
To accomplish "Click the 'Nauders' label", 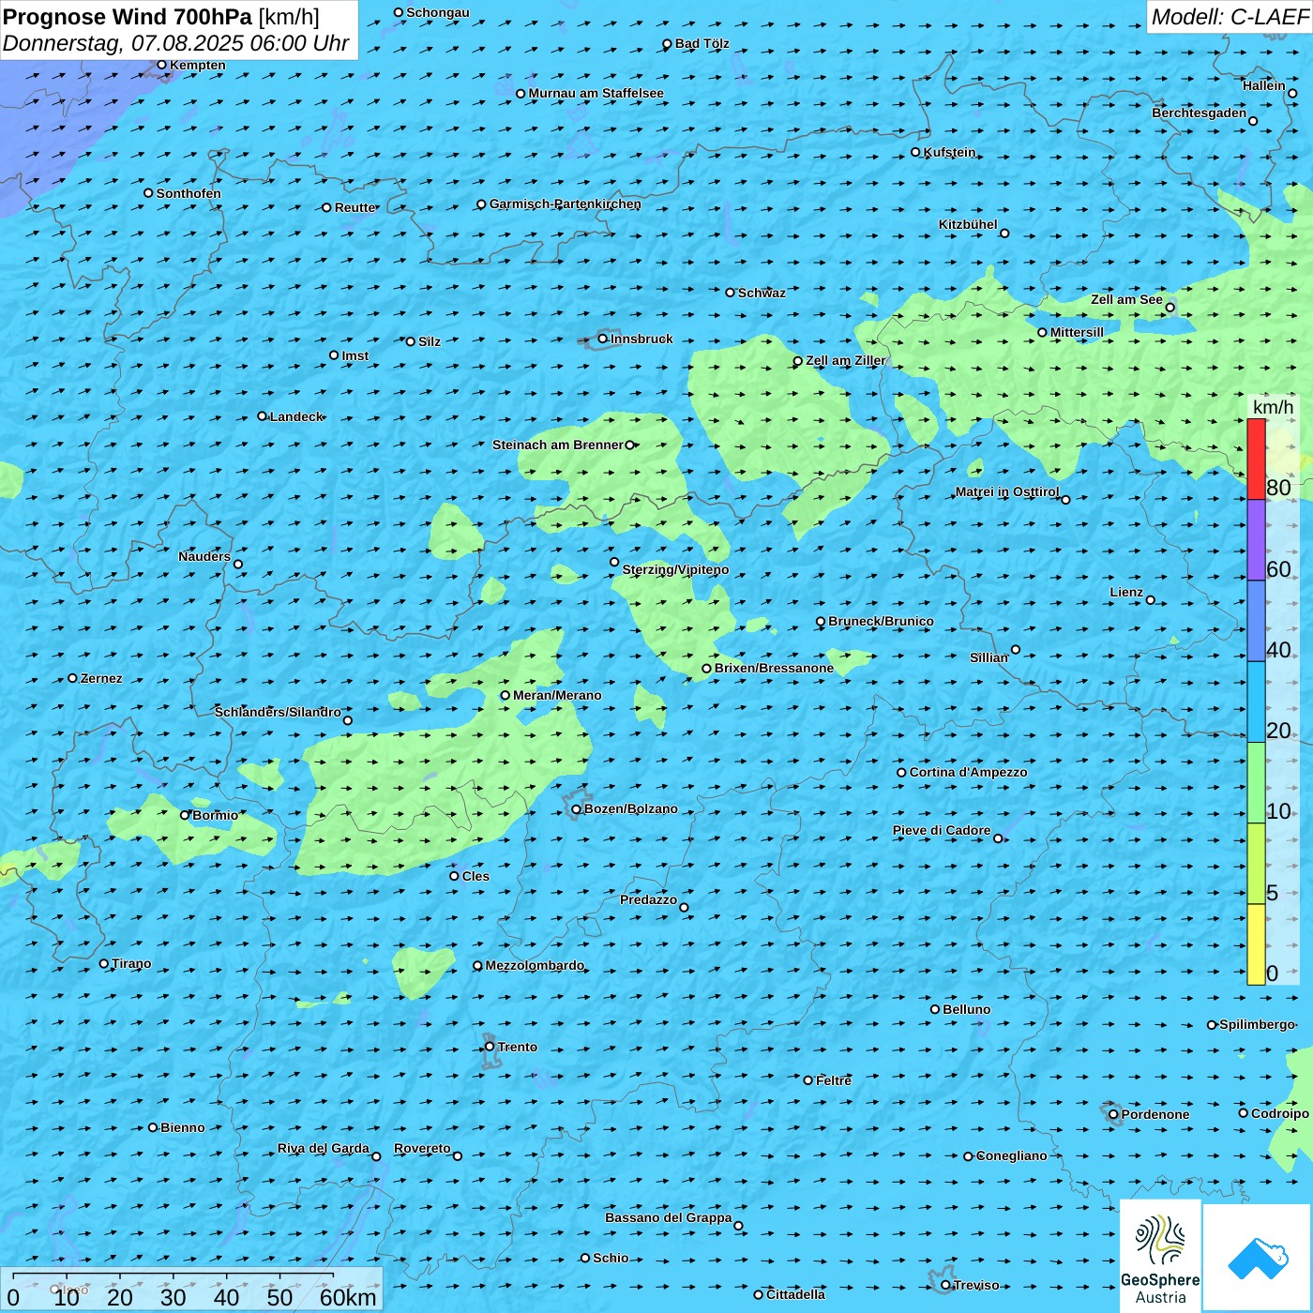I will tap(204, 556).
